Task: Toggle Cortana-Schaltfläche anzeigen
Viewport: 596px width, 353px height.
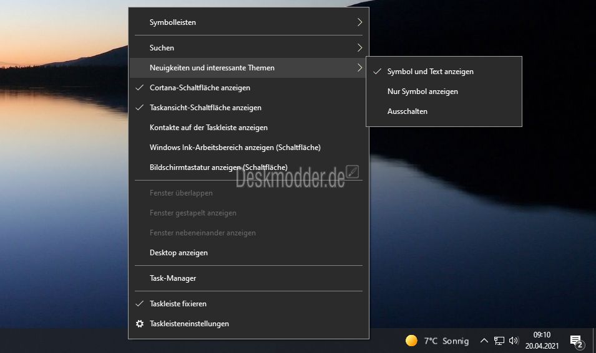Action: point(248,88)
